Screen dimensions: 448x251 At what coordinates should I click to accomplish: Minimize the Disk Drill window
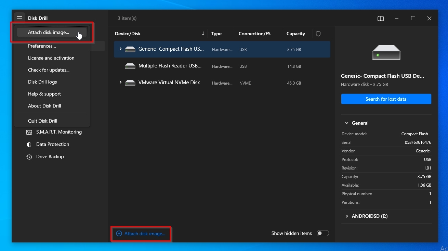[x=397, y=18]
